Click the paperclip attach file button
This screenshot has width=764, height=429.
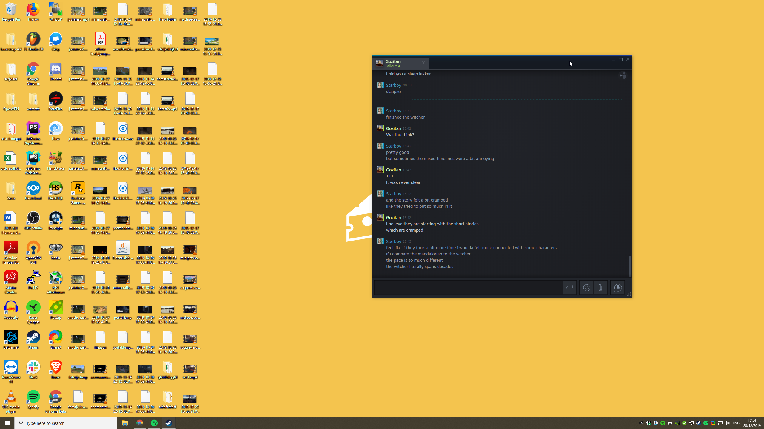point(600,288)
